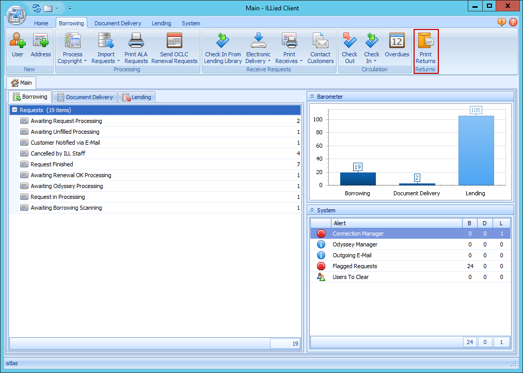Collapse the Barometer panel with its chevron
Image resolution: width=523 pixels, height=373 pixels.
pyautogui.click(x=313, y=96)
